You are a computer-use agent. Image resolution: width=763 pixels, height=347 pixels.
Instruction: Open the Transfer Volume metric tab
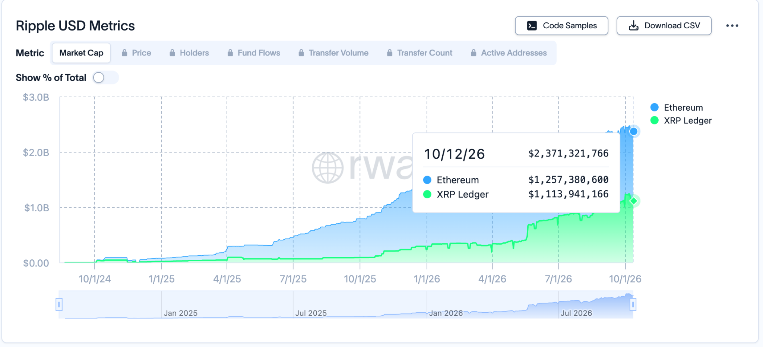pos(333,53)
